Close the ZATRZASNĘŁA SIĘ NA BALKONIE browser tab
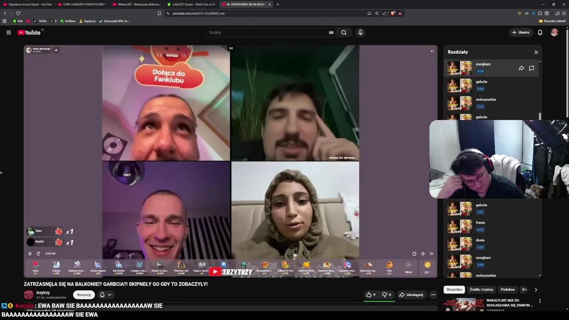 pos(269,4)
